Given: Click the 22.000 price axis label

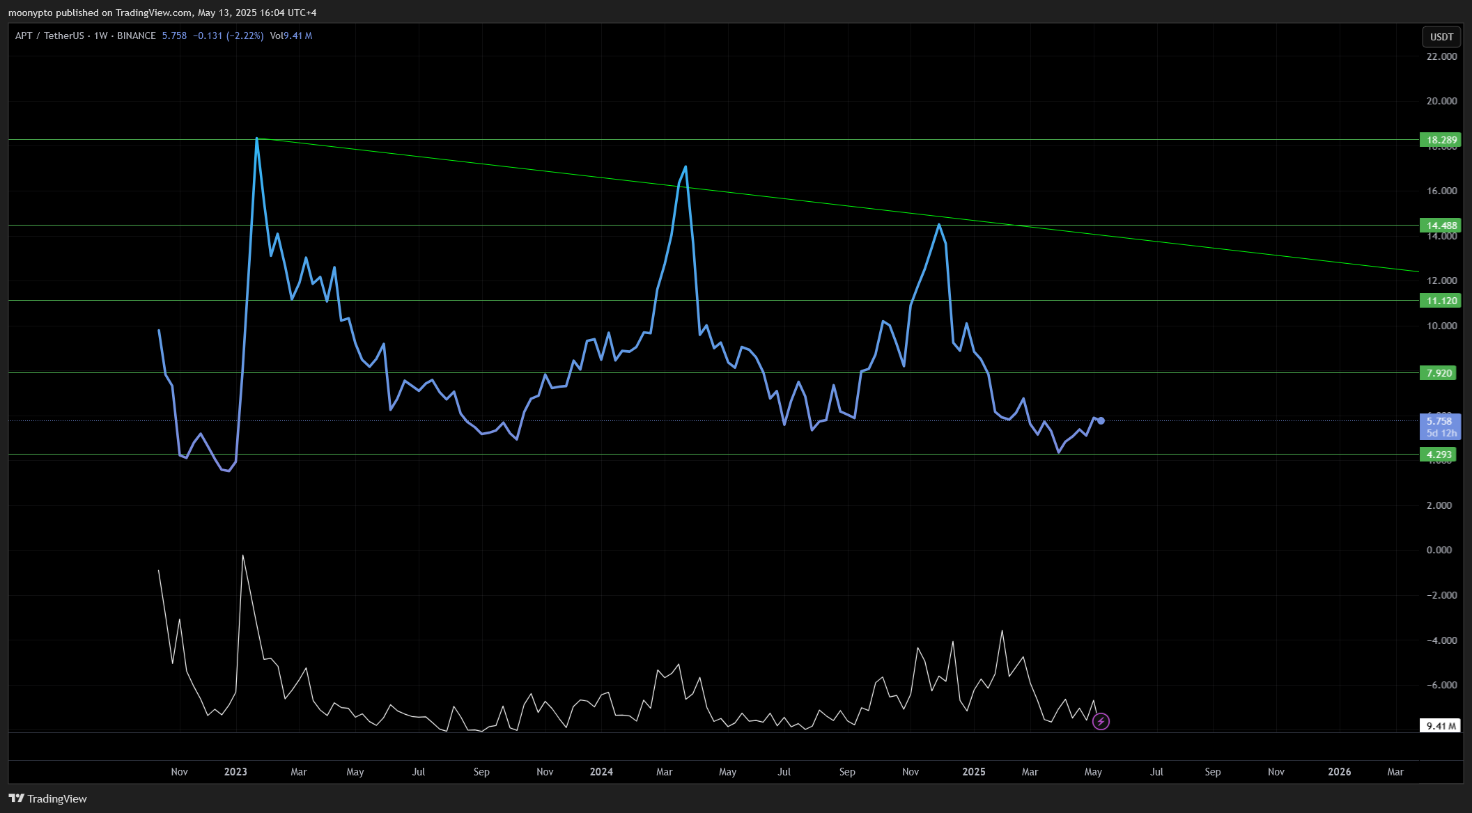Looking at the screenshot, I should (1441, 56).
